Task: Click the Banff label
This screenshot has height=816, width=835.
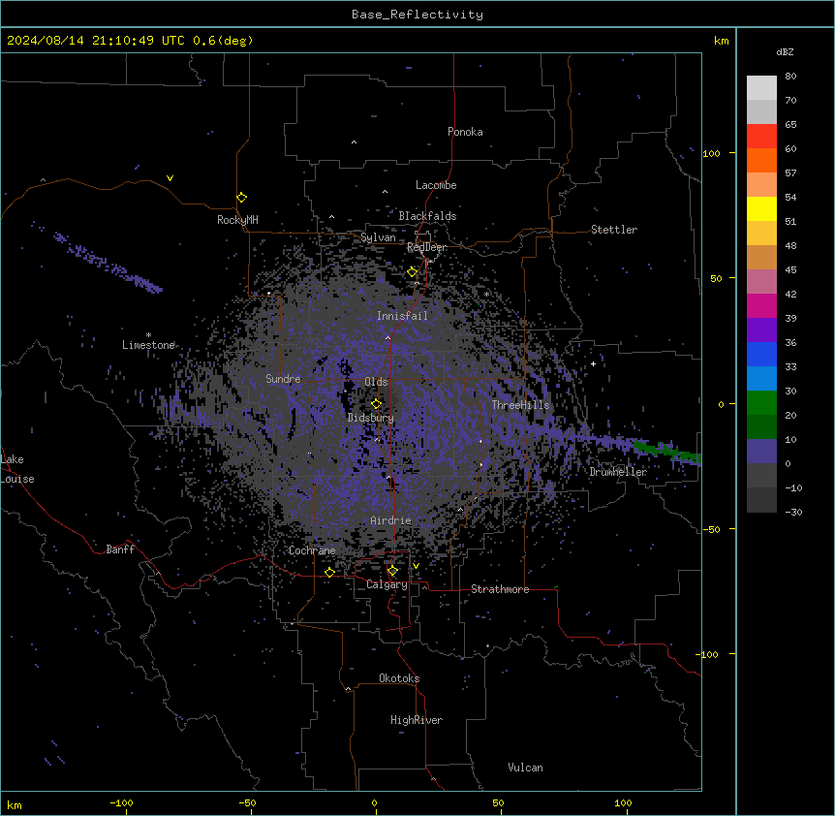Action: click(120, 549)
